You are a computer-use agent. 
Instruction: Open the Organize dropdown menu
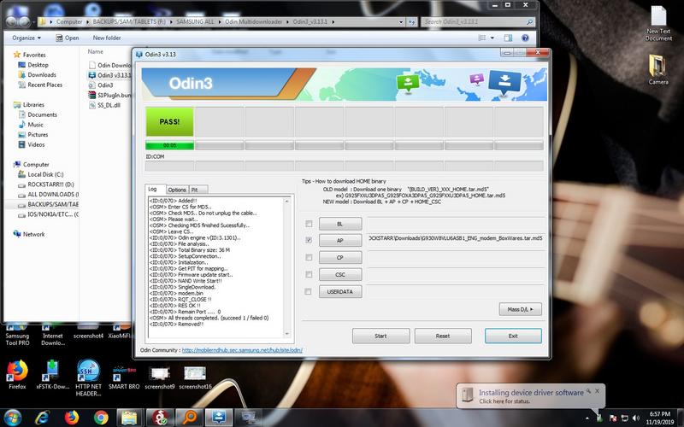click(x=27, y=38)
